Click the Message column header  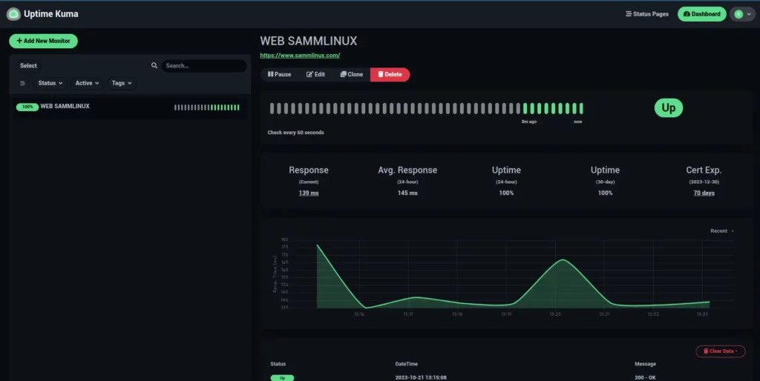tap(645, 363)
